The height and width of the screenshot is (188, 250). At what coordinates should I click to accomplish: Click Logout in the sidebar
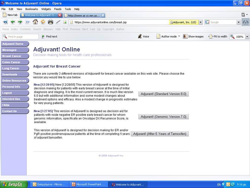15,93
